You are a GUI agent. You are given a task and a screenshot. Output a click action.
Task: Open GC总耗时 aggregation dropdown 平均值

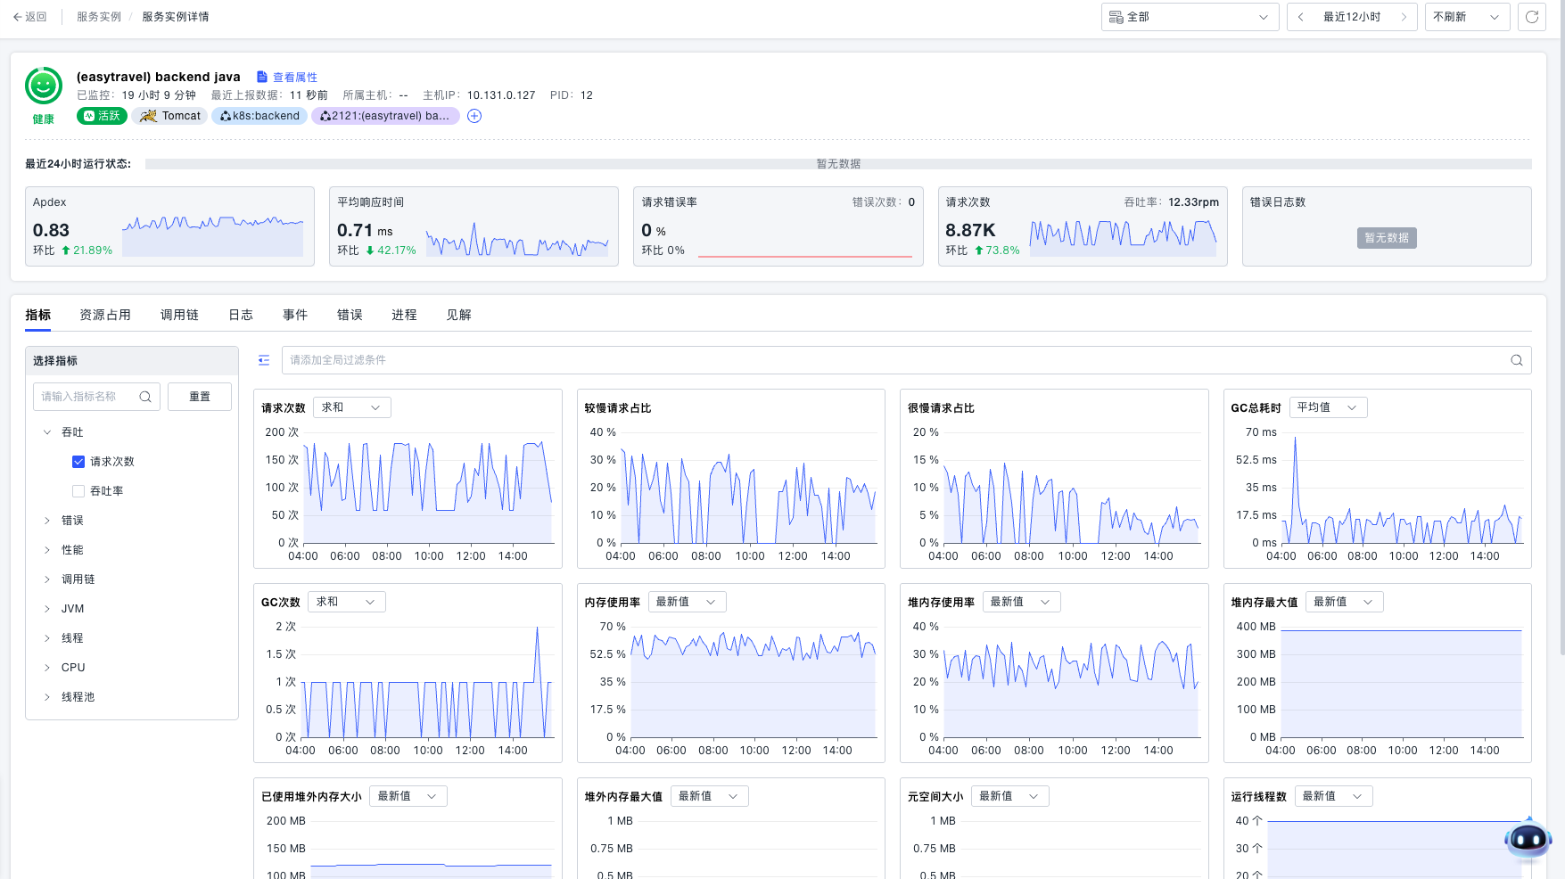pyautogui.click(x=1327, y=407)
